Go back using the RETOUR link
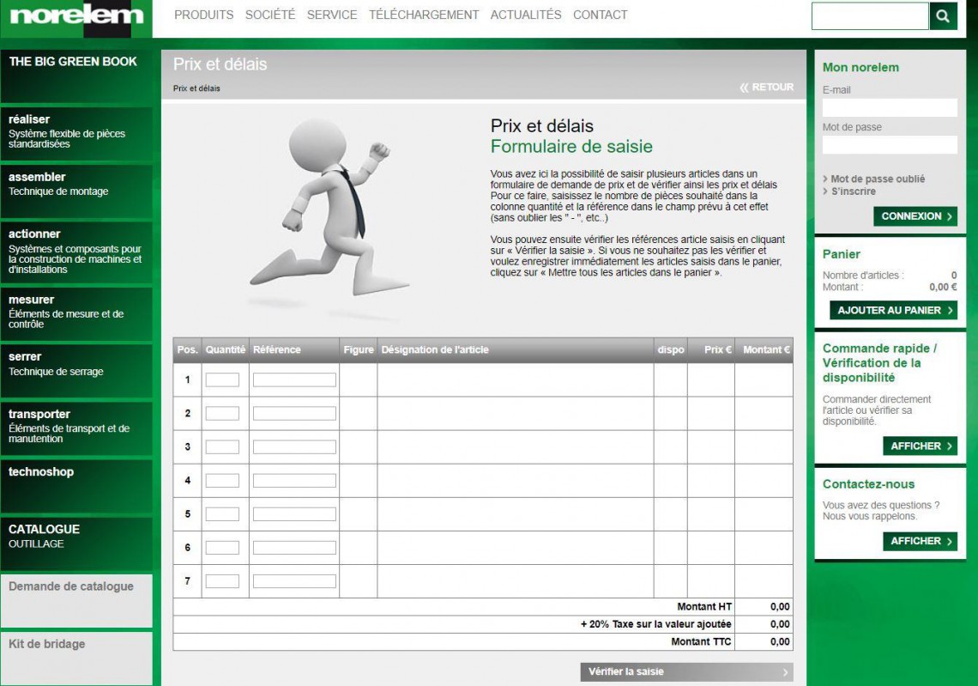 [767, 88]
